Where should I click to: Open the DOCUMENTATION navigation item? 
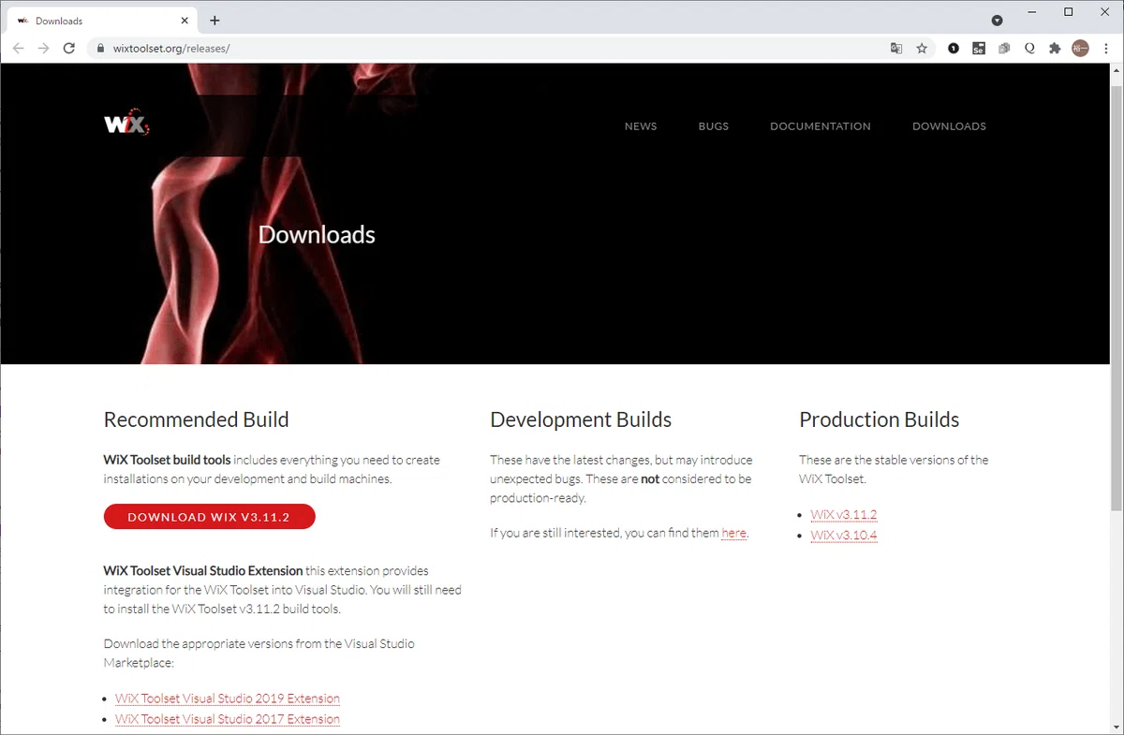click(x=821, y=126)
